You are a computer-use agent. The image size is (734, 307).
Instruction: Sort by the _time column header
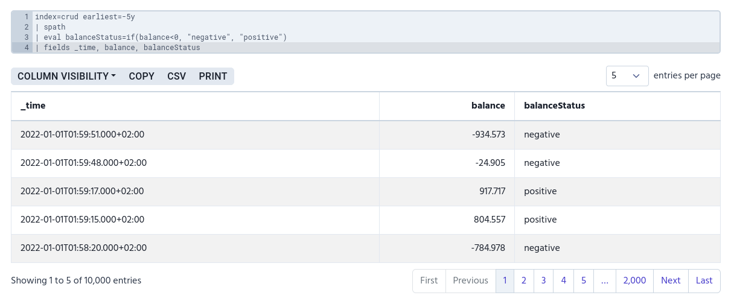(195, 106)
